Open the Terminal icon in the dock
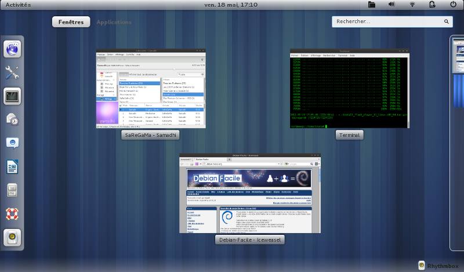 pos(12,96)
